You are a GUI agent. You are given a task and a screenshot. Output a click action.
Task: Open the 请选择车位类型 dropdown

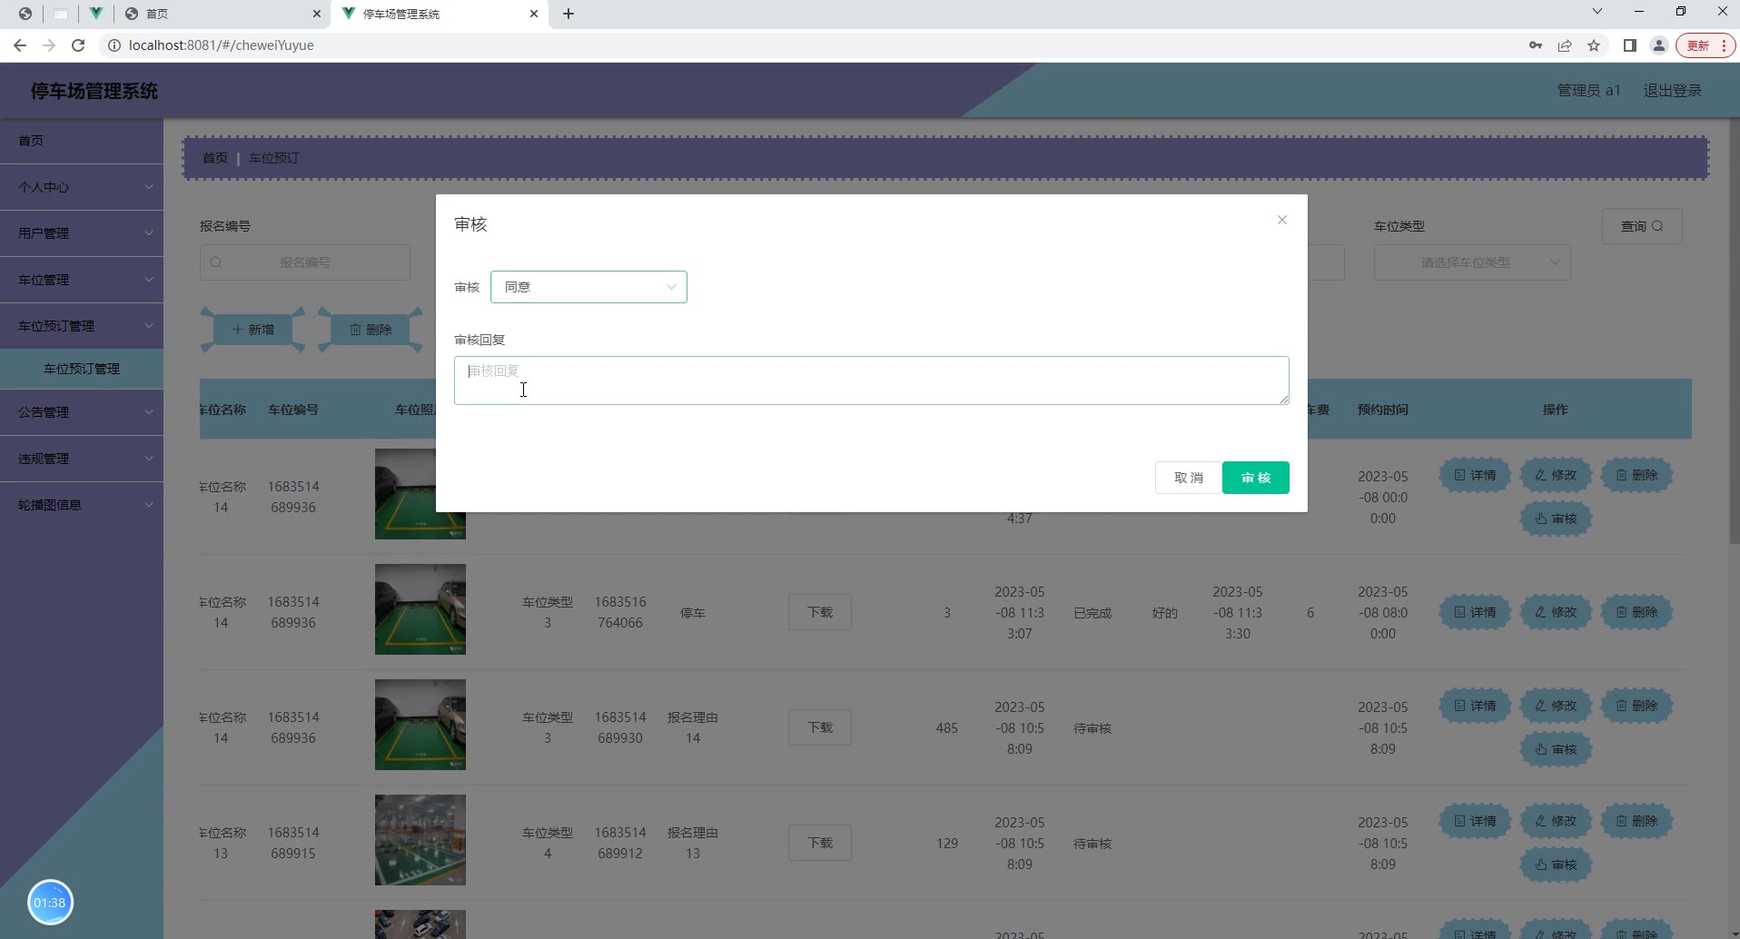[1472, 262]
